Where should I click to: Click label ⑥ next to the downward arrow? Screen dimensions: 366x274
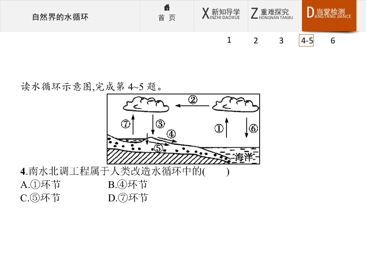click(x=253, y=128)
